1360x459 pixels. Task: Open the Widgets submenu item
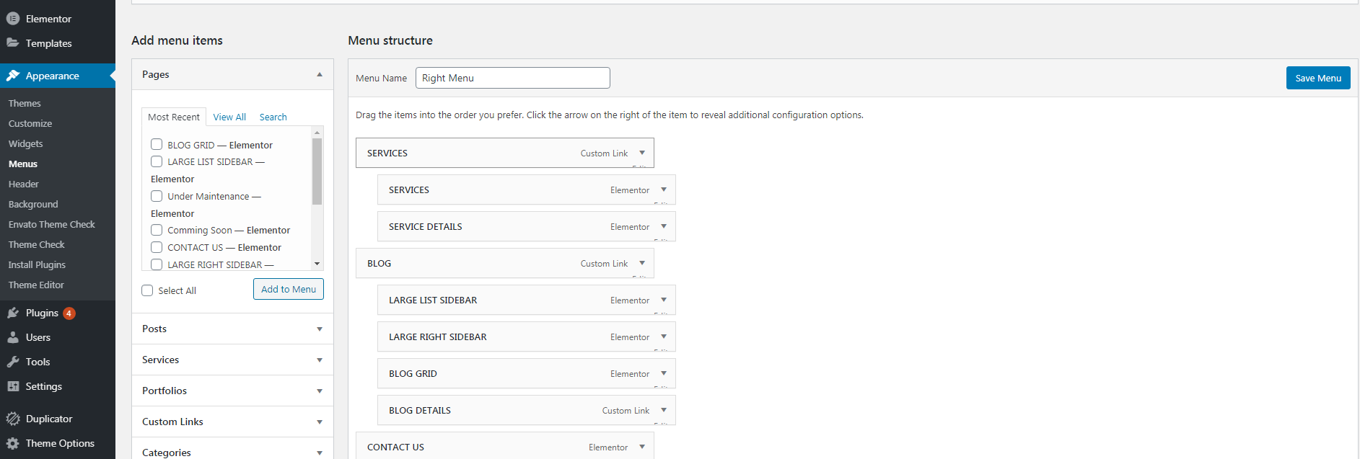click(25, 143)
